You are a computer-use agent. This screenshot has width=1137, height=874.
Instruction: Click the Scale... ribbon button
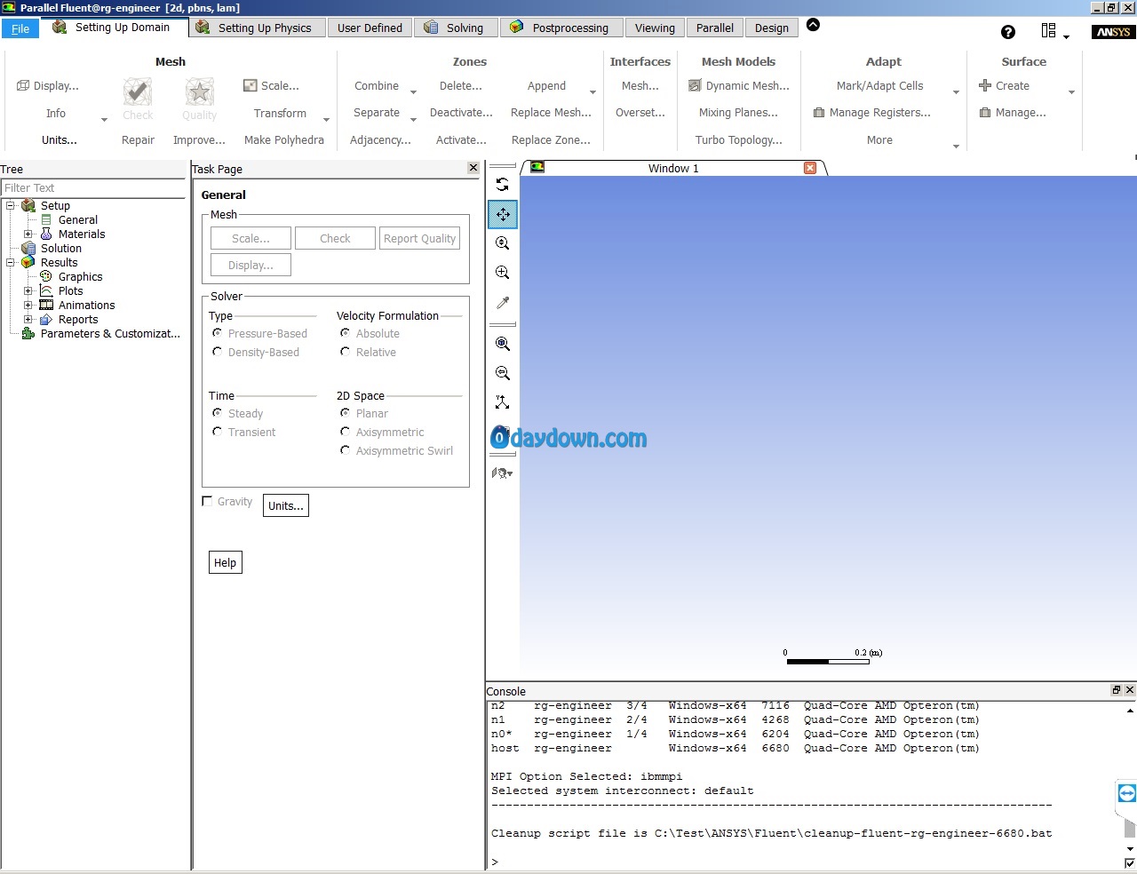272,86
